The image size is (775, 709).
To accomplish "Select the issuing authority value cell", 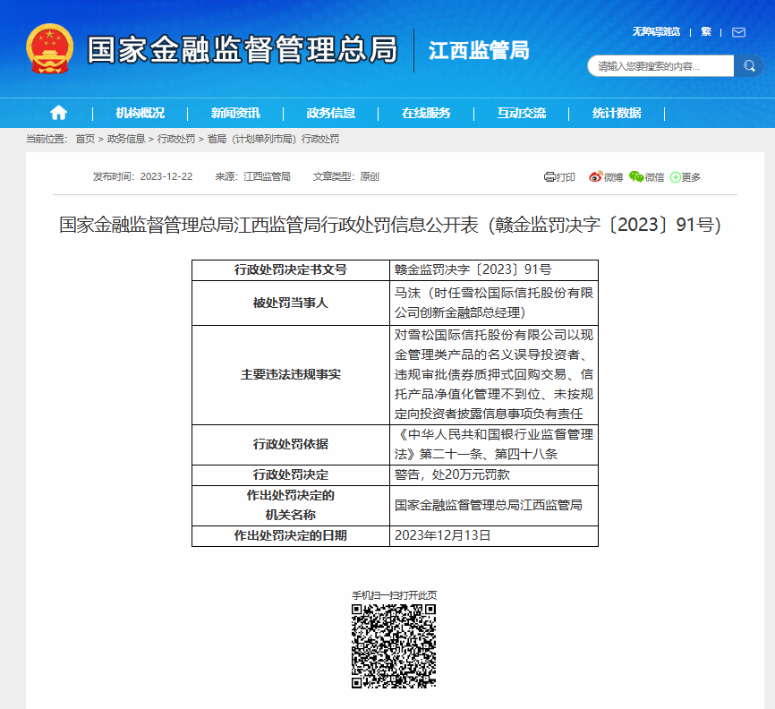I will tap(494, 505).
